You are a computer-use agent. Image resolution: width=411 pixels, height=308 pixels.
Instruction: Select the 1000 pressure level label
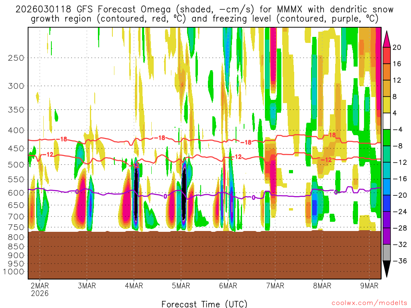[x=15, y=272]
